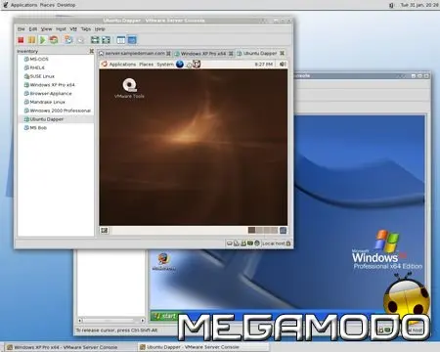Click the guest panel icon next to the globe
This screenshot has width=440, height=352.
click(x=189, y=65)
